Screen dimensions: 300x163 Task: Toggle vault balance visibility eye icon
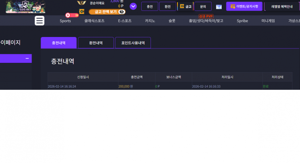[121, 12]
